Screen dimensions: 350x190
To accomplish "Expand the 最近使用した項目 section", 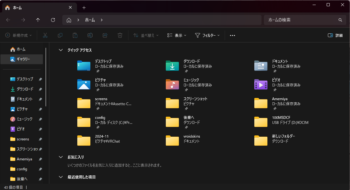I will [60, 177].
